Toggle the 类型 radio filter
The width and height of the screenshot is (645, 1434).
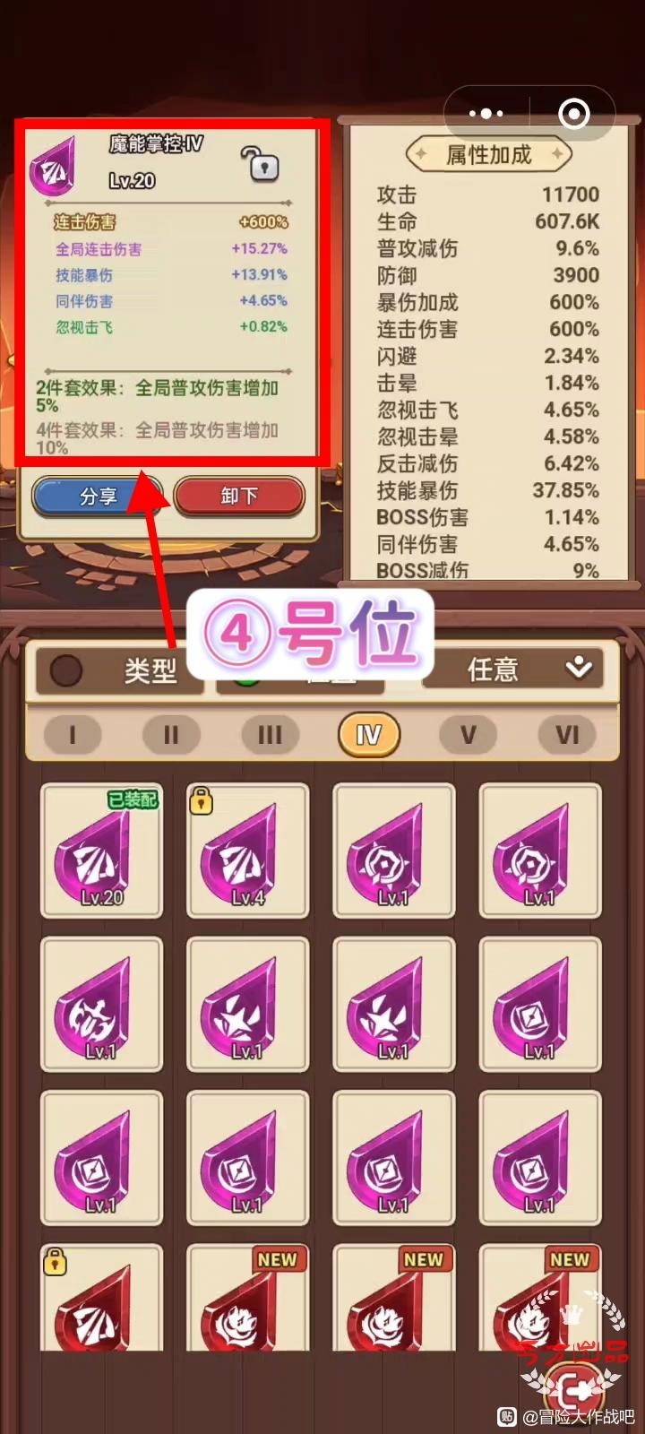[66, 670]
